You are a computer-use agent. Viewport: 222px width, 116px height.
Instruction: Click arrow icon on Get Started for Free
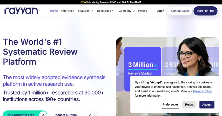[x=43, y=115]
